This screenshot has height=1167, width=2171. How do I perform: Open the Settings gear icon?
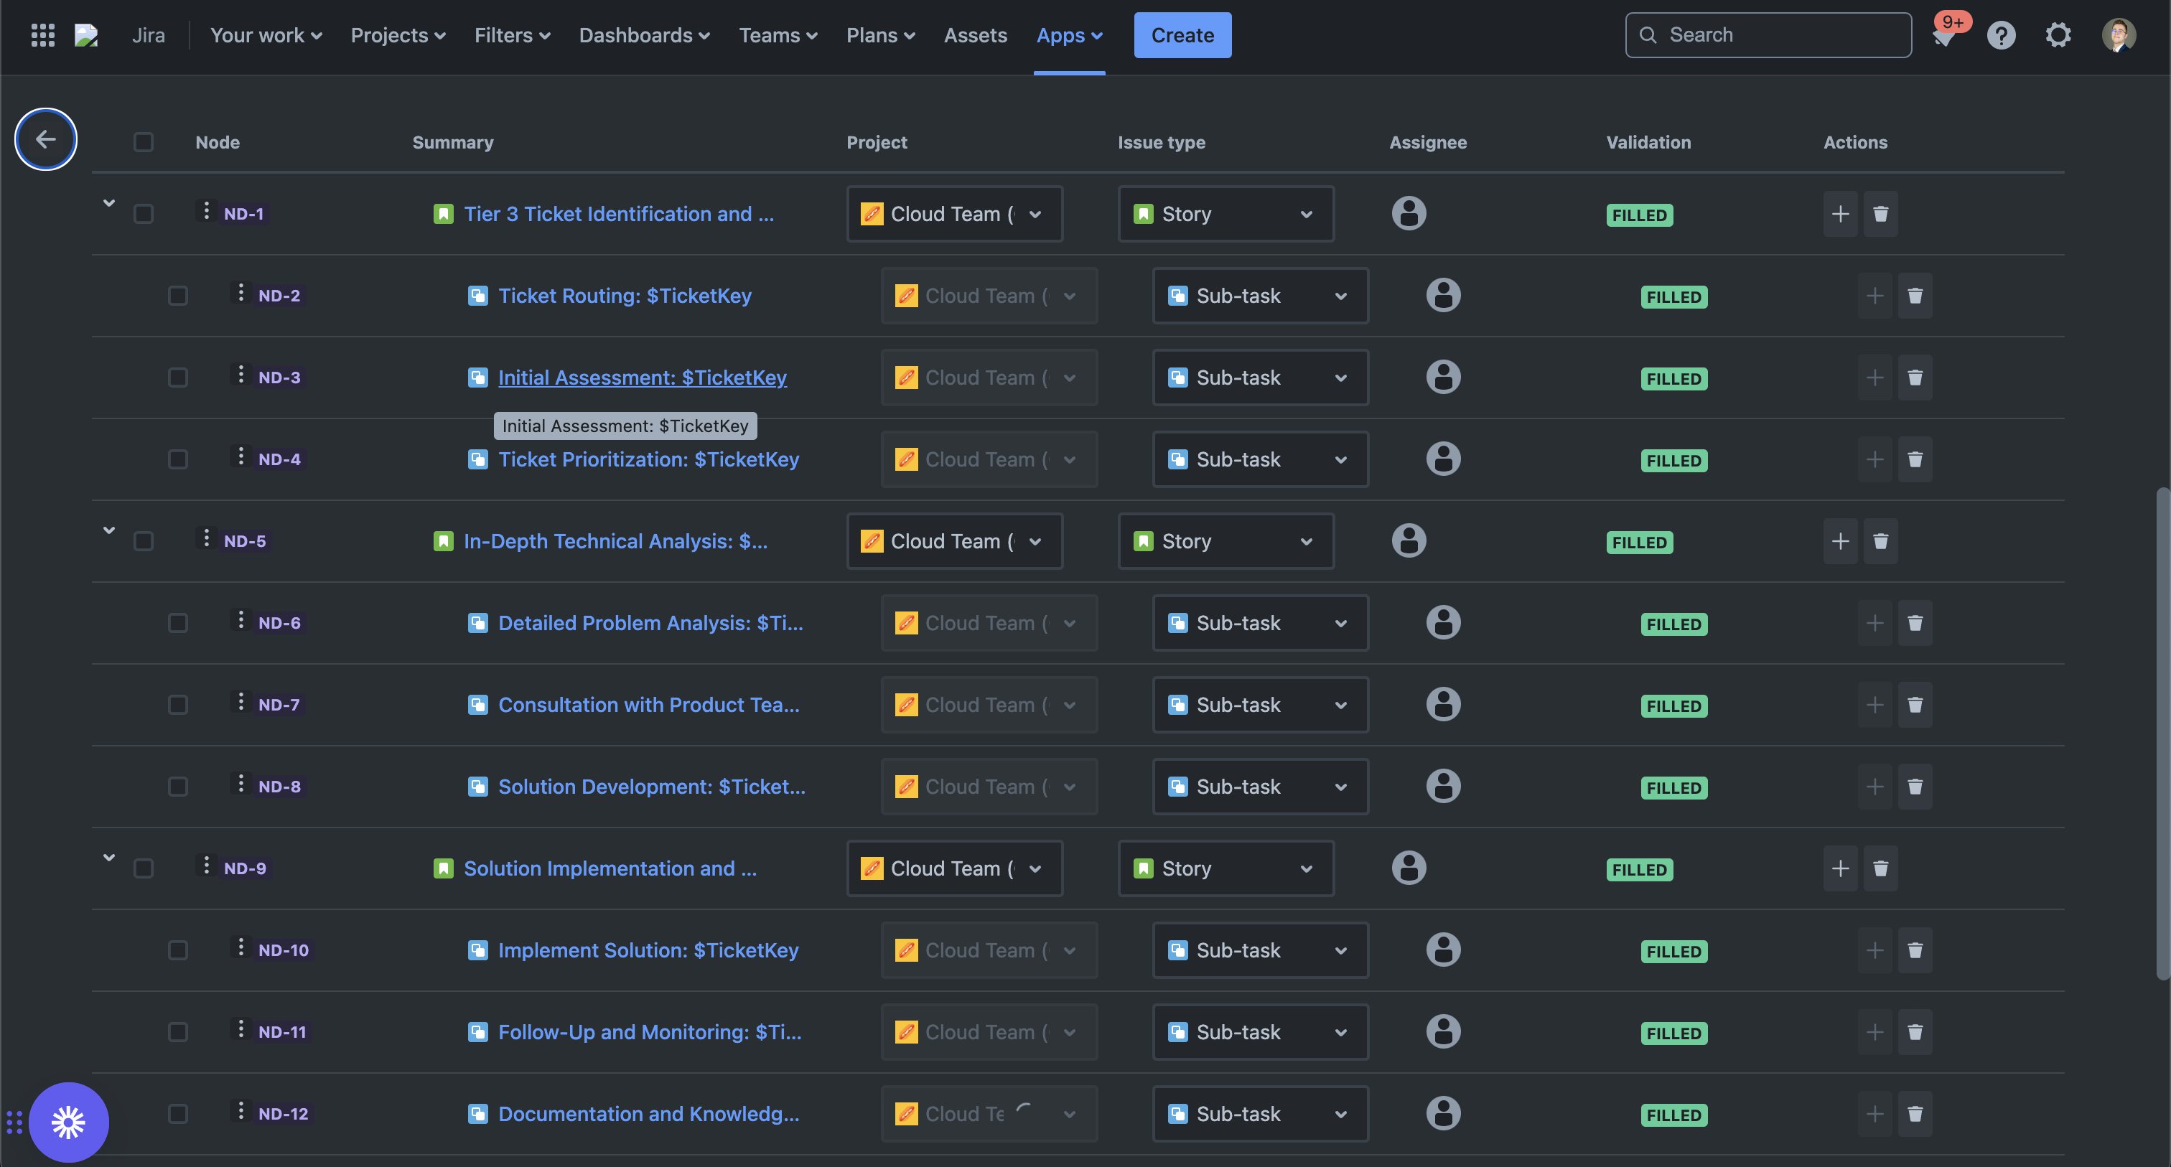[x=2058, y=35]
